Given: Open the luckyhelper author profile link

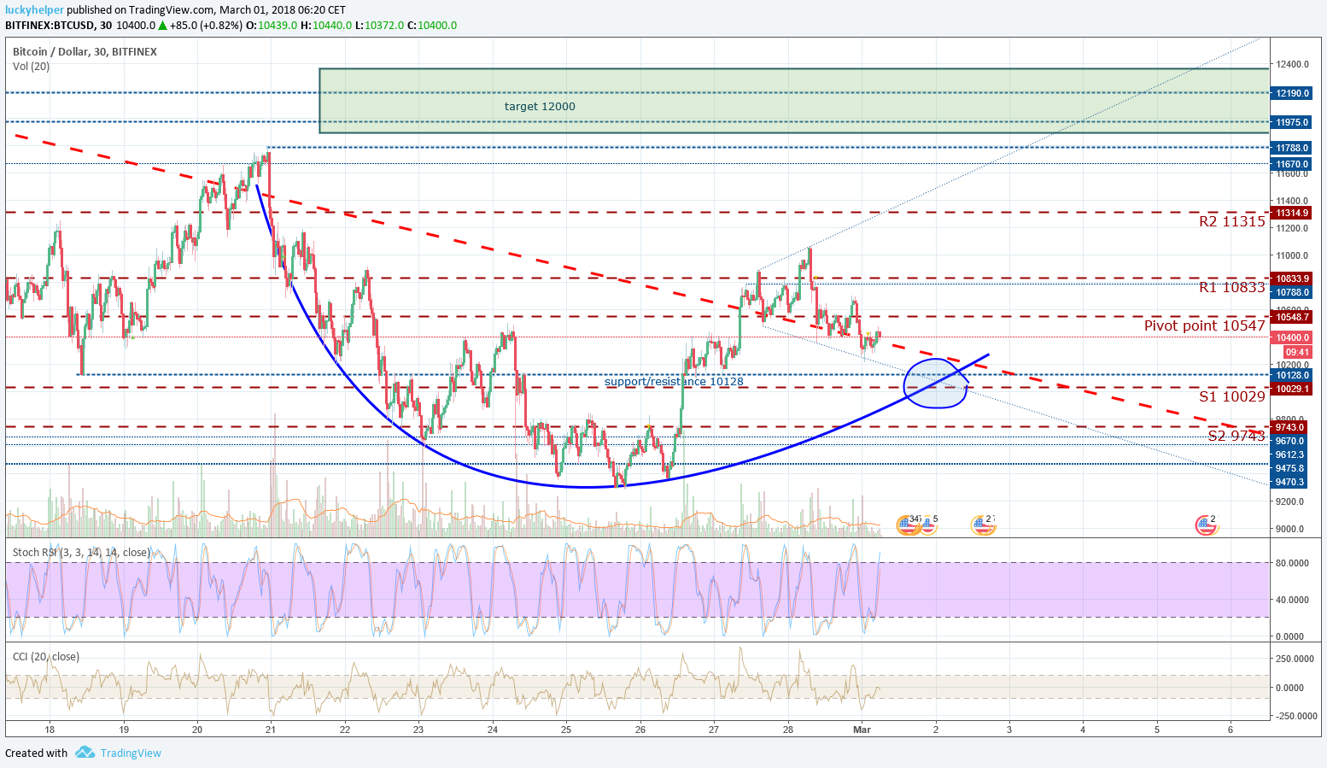Looking at the screenshot, I should click(x=34, y=10).
